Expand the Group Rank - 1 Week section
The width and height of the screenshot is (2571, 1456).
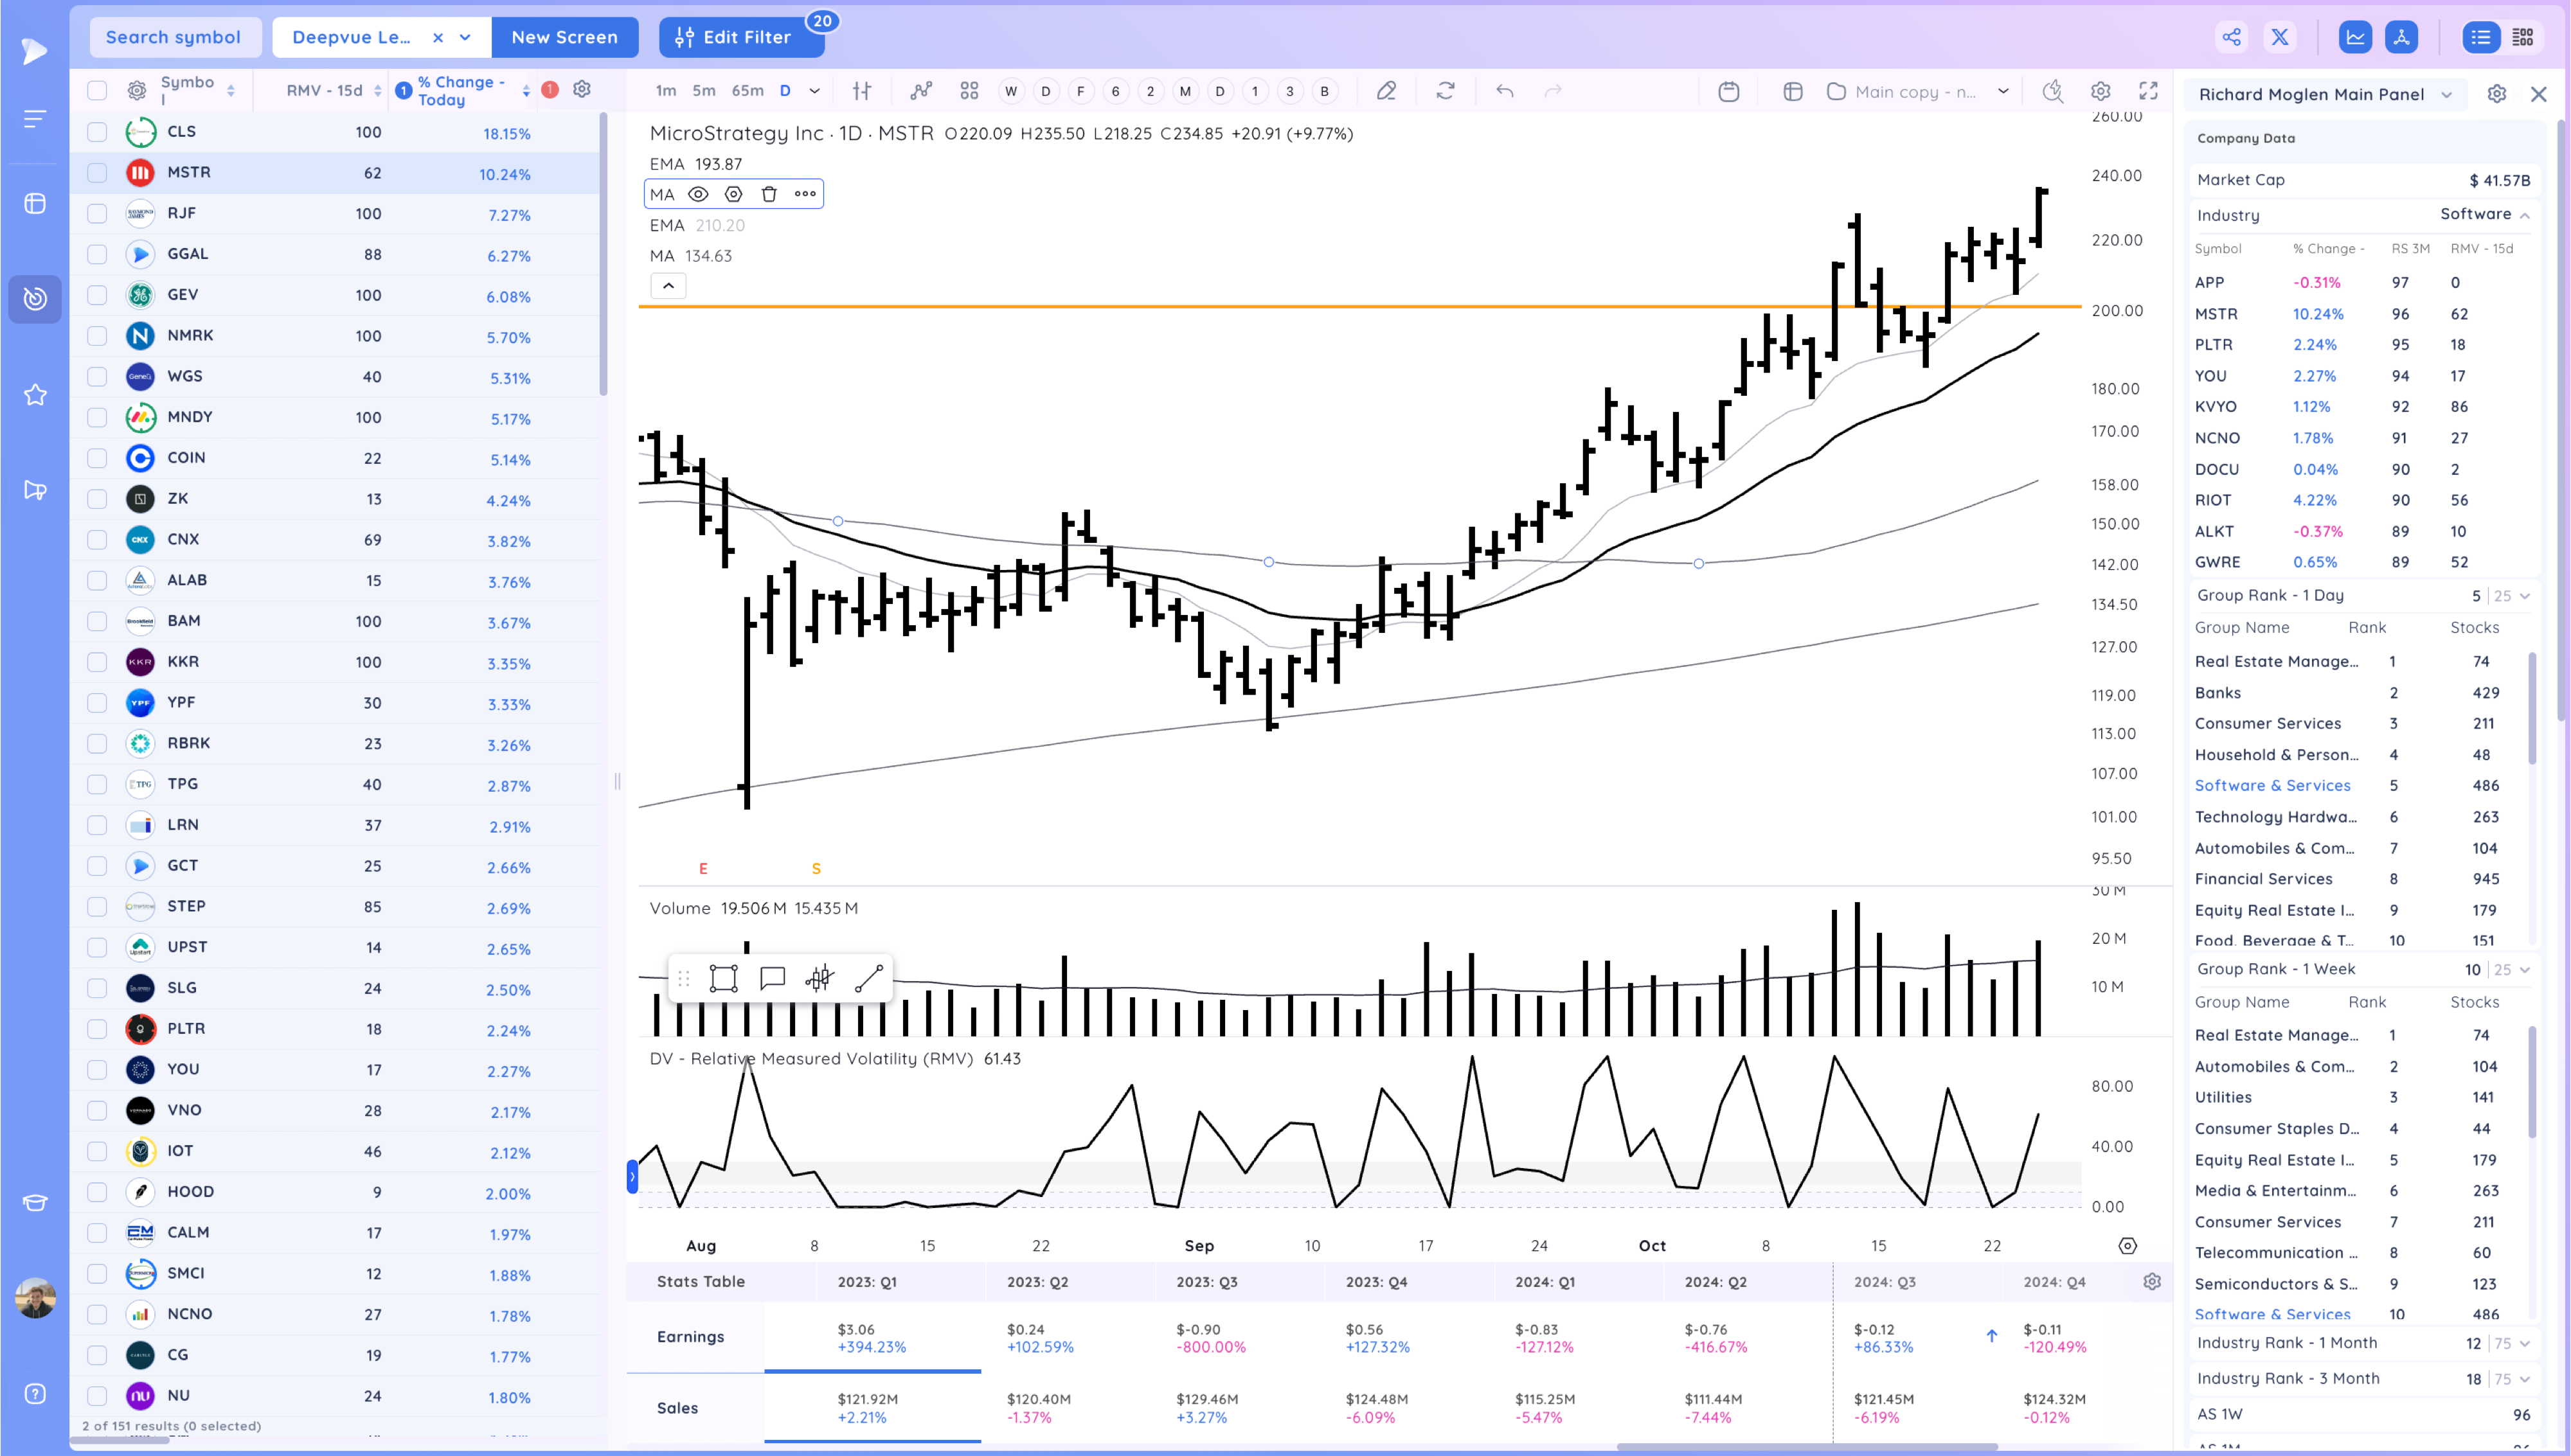click(x=2524, y=969)
